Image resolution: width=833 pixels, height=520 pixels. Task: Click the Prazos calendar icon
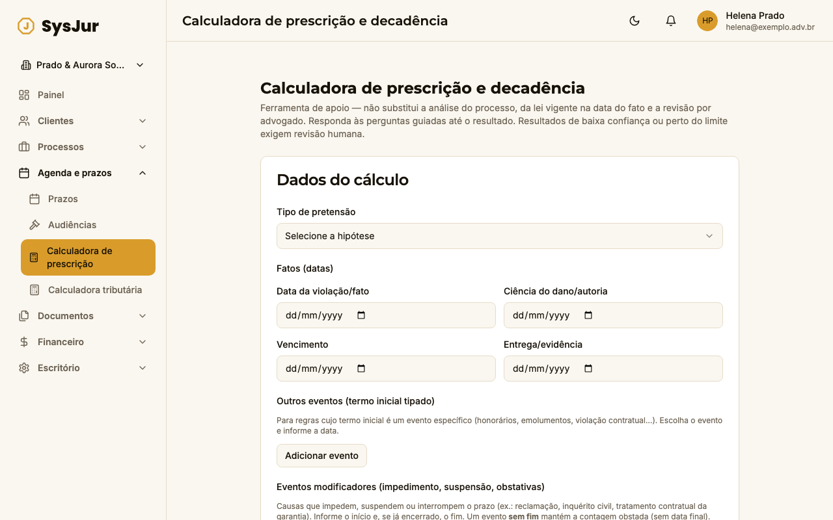[x=34, y=199]
